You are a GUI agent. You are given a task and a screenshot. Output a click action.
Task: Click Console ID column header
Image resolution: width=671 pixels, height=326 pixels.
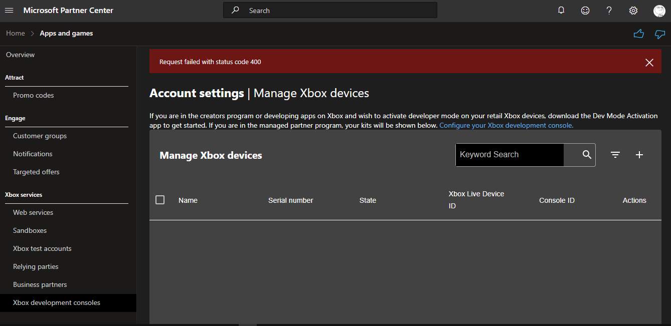click(x=557, y=200)
